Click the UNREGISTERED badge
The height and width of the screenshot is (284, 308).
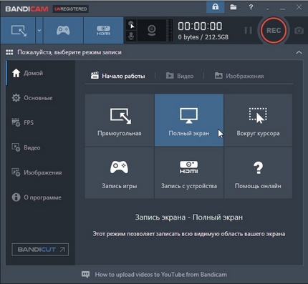pyautogui.click(x=70, y=9)
